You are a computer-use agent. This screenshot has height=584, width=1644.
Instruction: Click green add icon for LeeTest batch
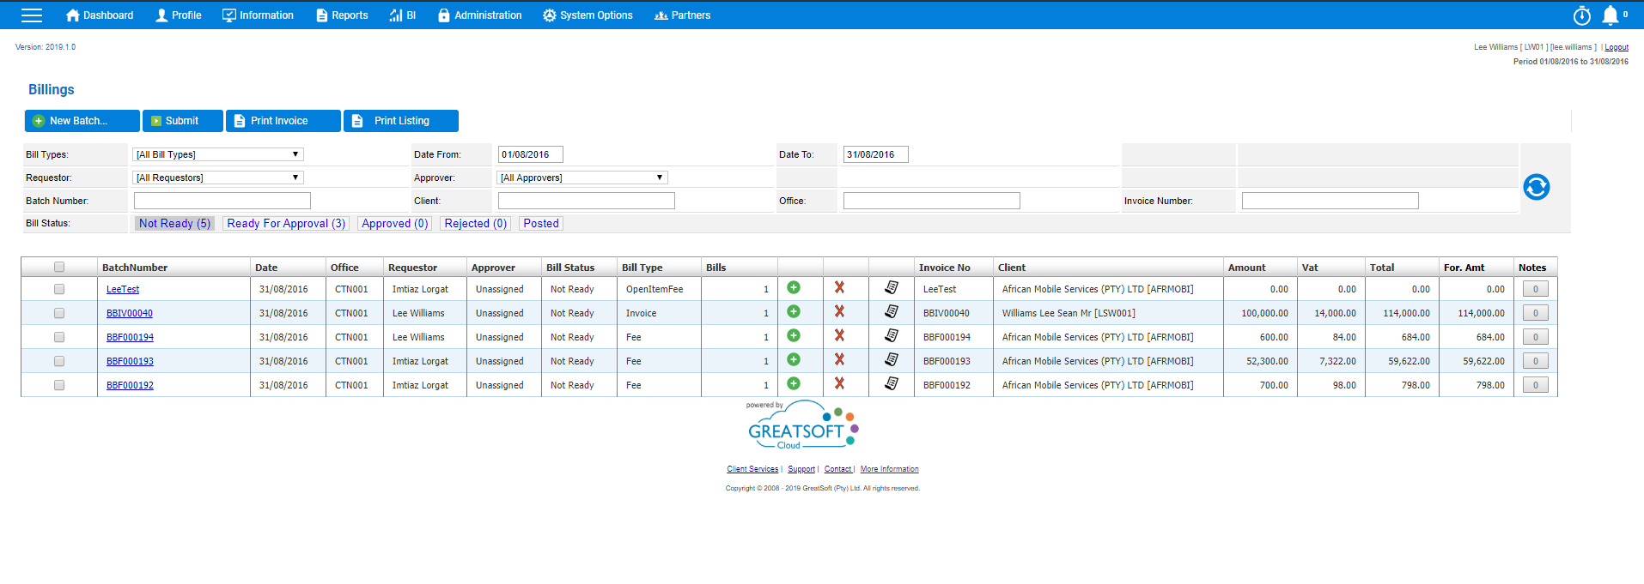click(794, 288)
